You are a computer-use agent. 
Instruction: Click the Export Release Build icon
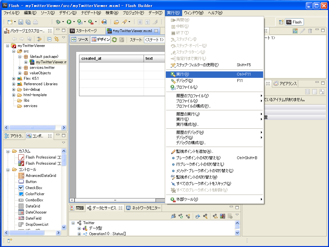coord(104,22)
